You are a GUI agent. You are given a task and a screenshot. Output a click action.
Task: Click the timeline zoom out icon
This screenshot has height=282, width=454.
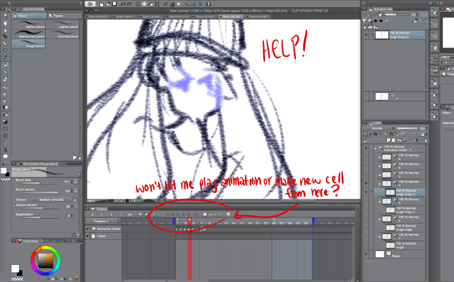coord(153,214)
